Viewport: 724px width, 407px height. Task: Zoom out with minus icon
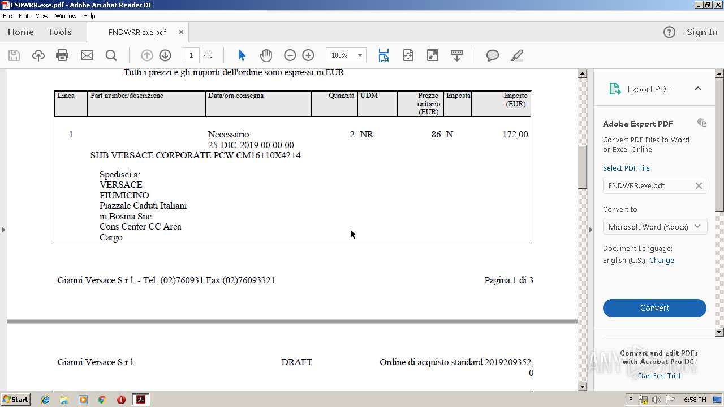coord(290,55)
